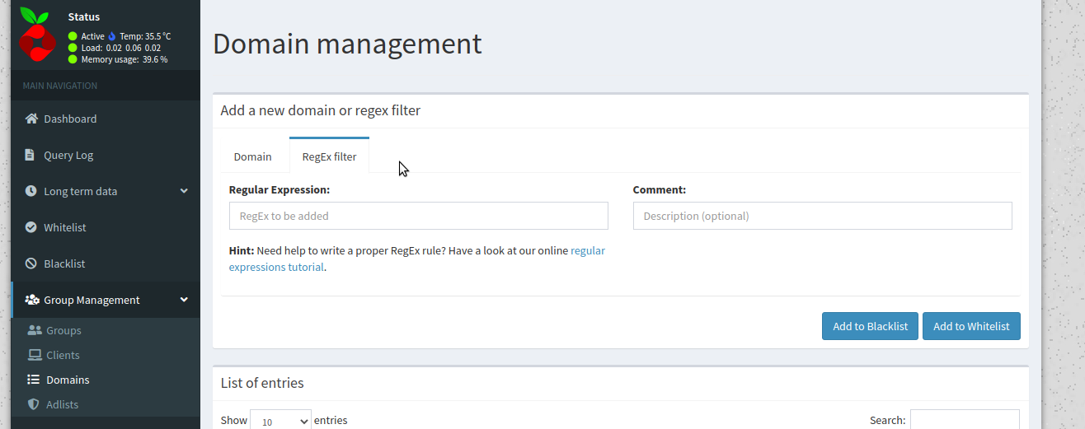Click the Group Management users icon
The image size is (1085, 429).
[x=32, y=300]
